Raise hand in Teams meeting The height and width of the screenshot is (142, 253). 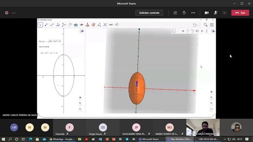pos(184,13)
